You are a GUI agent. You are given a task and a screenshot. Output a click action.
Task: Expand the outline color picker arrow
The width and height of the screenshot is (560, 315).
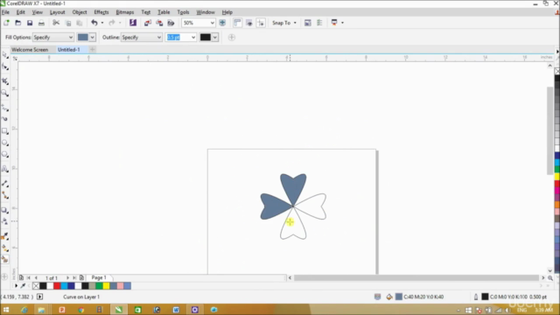coord(215,37)
